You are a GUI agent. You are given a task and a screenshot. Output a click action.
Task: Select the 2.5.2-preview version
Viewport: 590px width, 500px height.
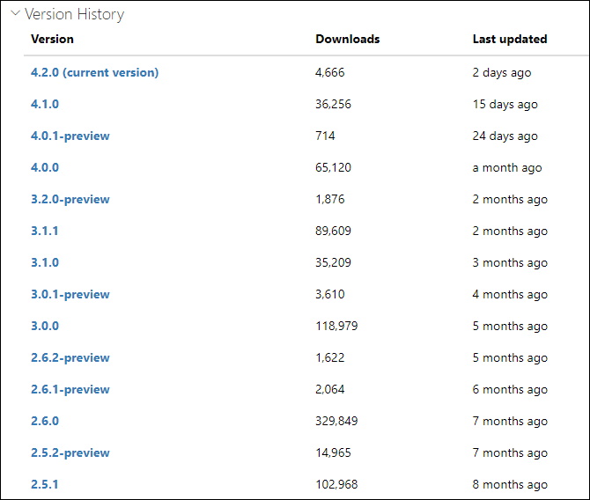(x=70, y=452)
